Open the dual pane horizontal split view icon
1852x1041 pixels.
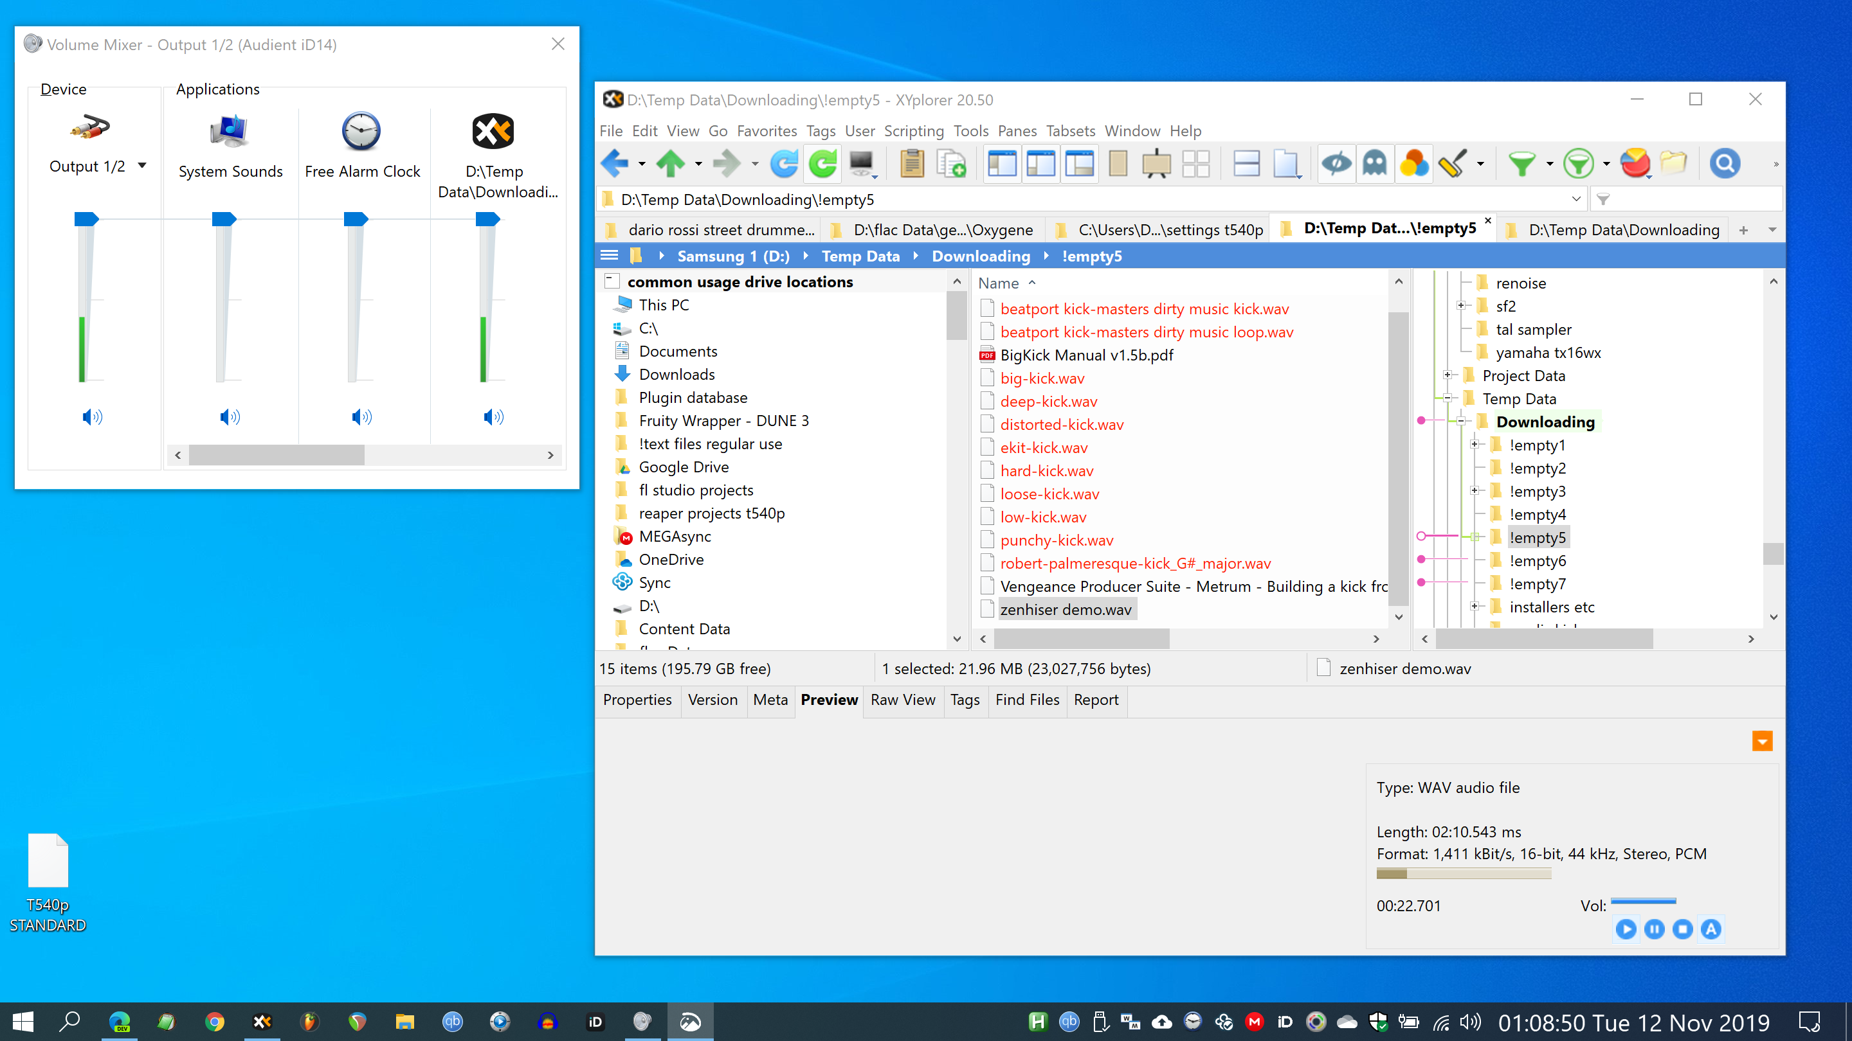[x=1246, y=163]
